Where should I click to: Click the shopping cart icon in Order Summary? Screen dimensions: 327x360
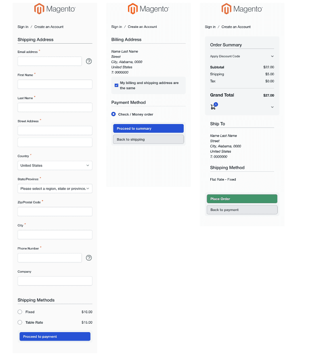(213, 107)
